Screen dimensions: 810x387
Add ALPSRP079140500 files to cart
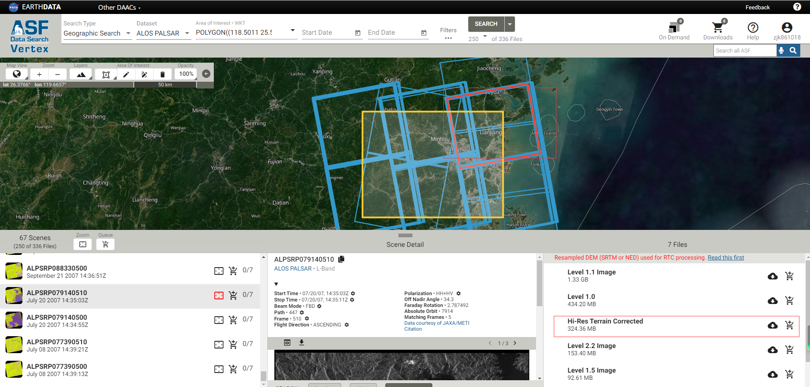233,320
